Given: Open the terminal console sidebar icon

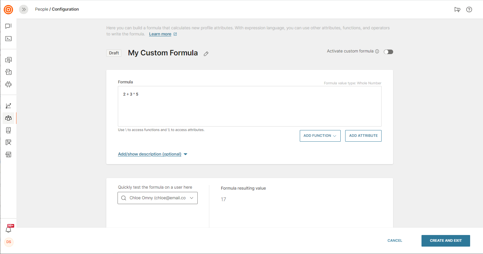Looking at the screenshot, I should [x=8, y=39].
